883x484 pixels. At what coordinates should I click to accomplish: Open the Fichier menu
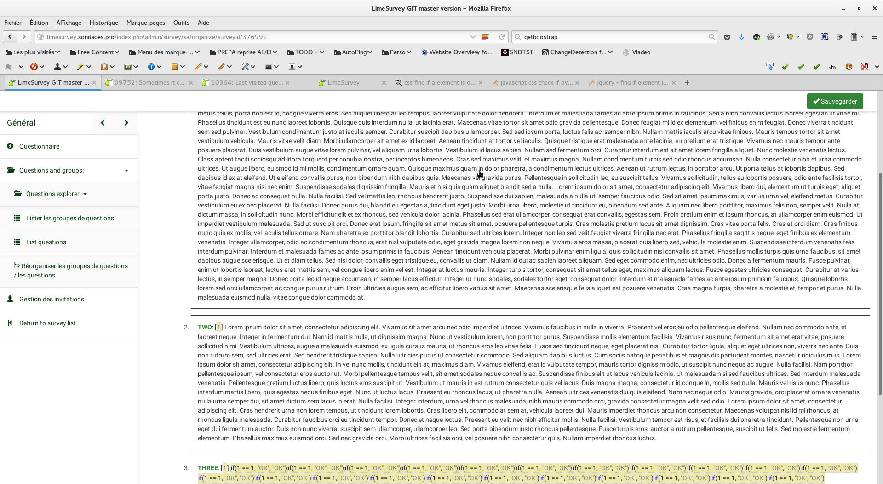pos(13,23)
